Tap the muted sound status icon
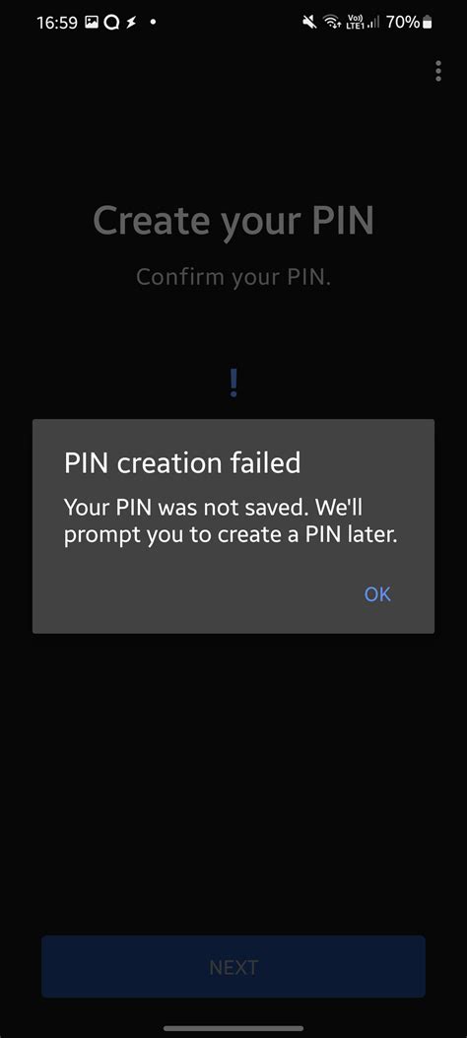The width and height of the screenshot is (467, 1038). pos(309,23)
